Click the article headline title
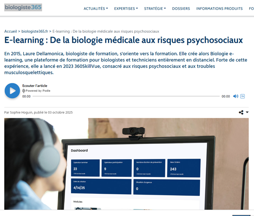 click(x=123, y=40)
